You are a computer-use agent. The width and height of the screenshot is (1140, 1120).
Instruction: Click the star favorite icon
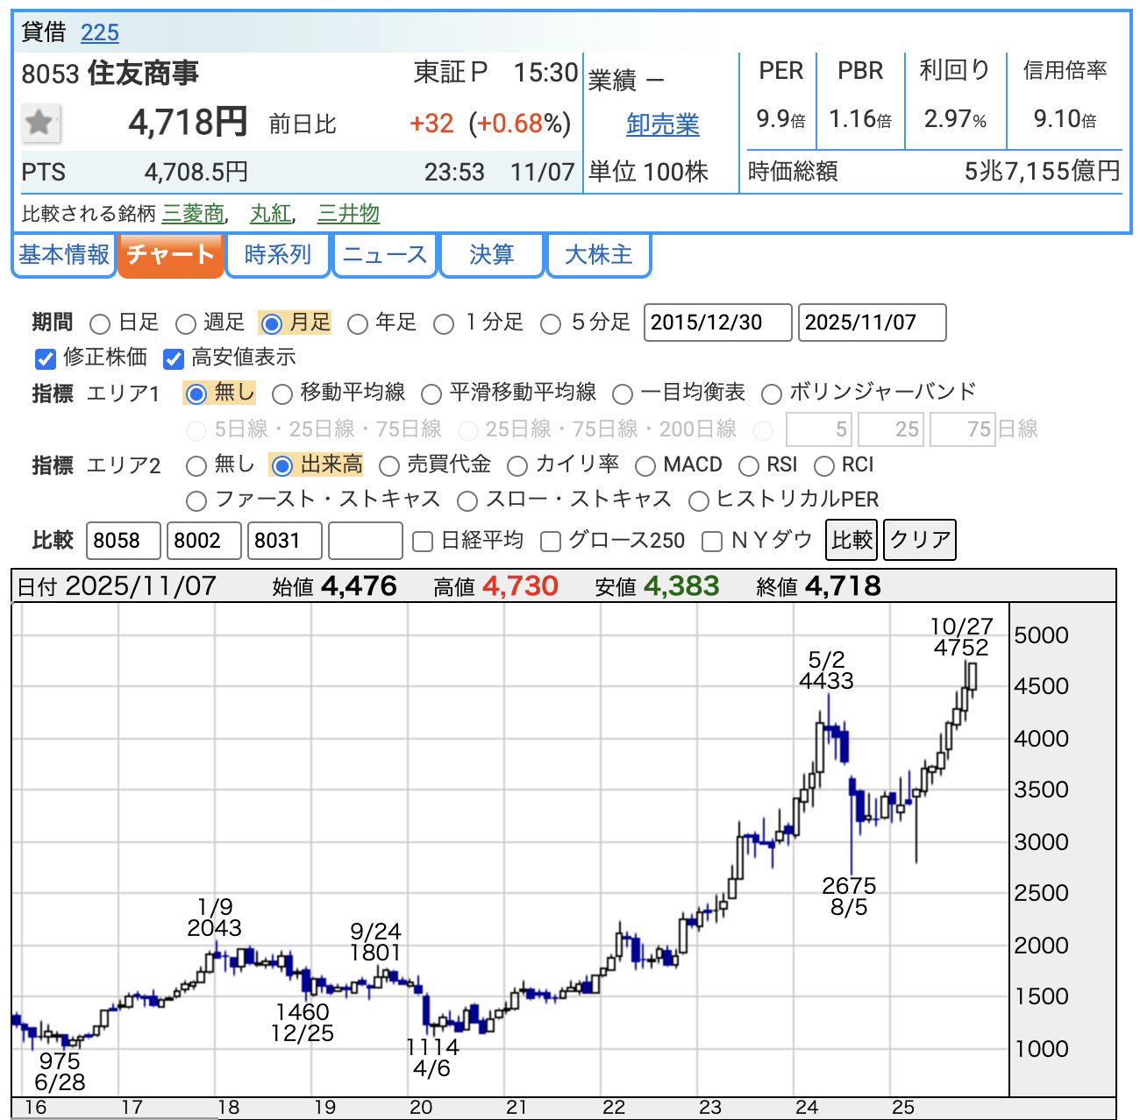39,123
